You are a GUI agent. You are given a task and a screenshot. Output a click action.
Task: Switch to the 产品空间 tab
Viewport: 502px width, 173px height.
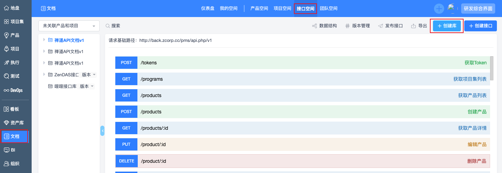click(x=259, y=9)
